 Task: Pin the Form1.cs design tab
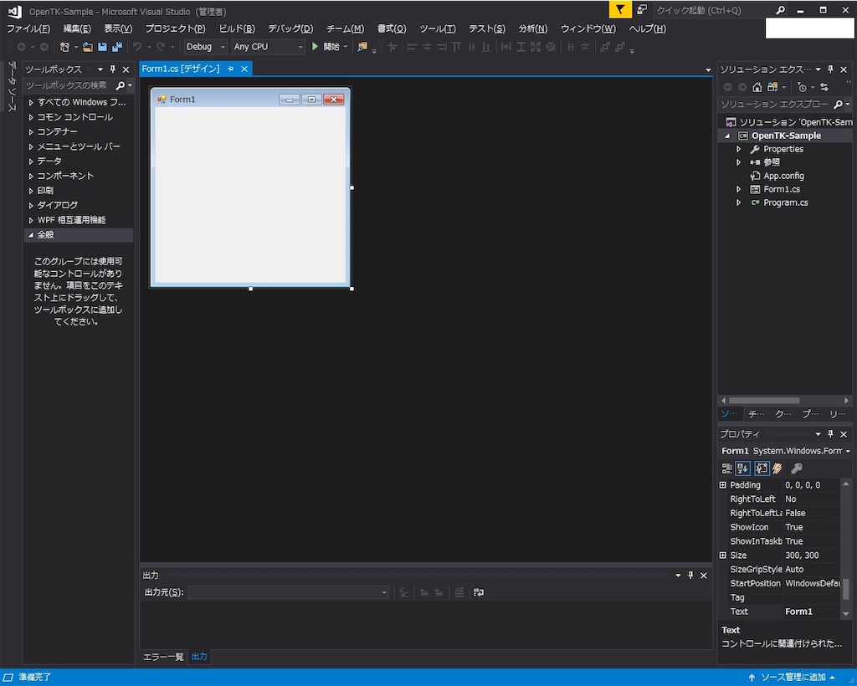pyautogui.click(x=231, y=69)
